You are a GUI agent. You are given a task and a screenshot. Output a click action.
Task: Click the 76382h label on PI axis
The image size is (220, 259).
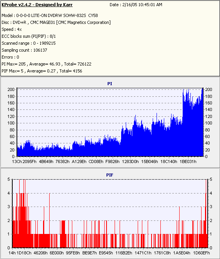[62, 161]
